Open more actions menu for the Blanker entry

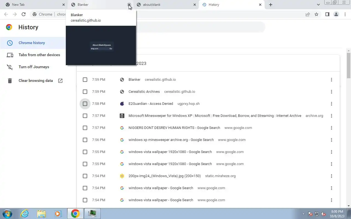tap(331, 80)
